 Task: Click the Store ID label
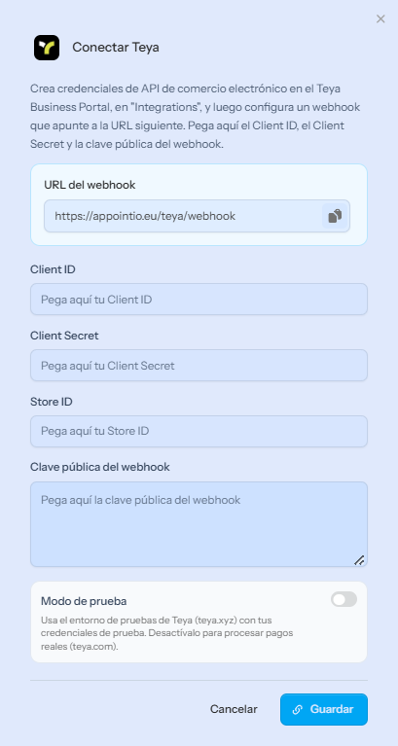pyautogui.click(x=52, y=402)
